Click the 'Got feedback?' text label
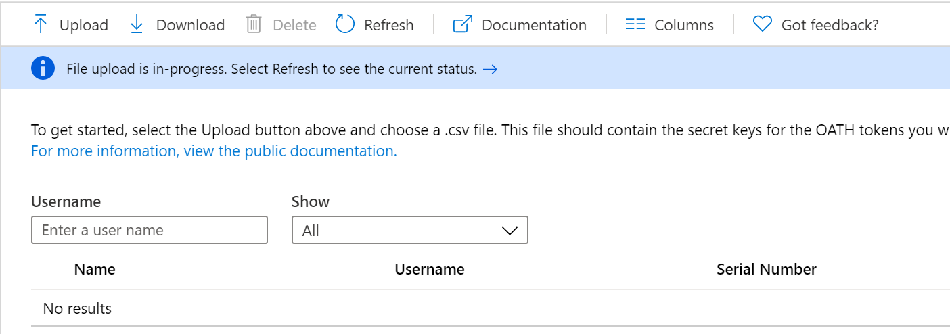Viewport: 950px width, 334px height. 830,25
